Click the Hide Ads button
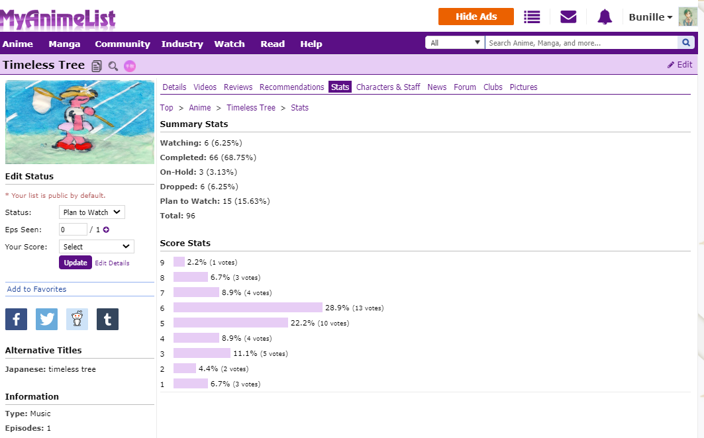Viewport: 704px width, 438px height. (x=476, y=17)
